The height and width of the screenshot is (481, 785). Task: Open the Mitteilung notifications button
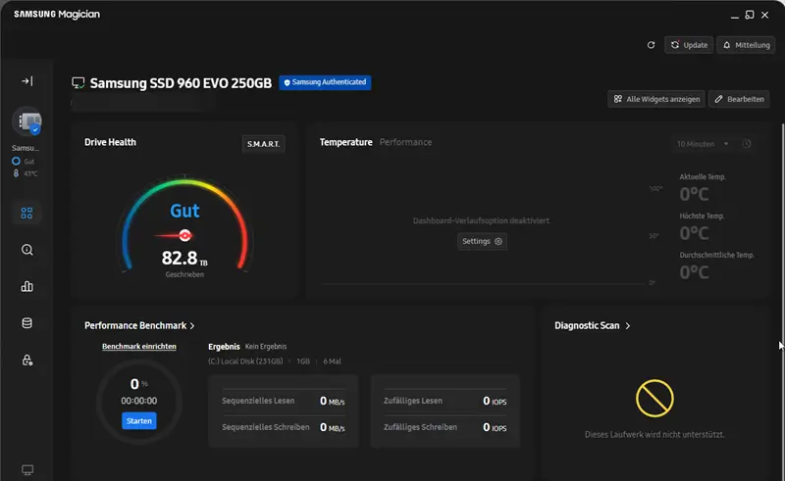pyautogui.click(x=746, y=45)
